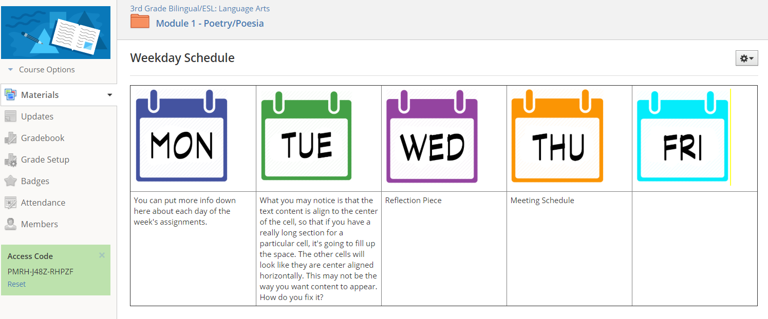This screenshot has height=319, width=768.
Task: Click the course banner image
Action: click(x=55, y=32)
